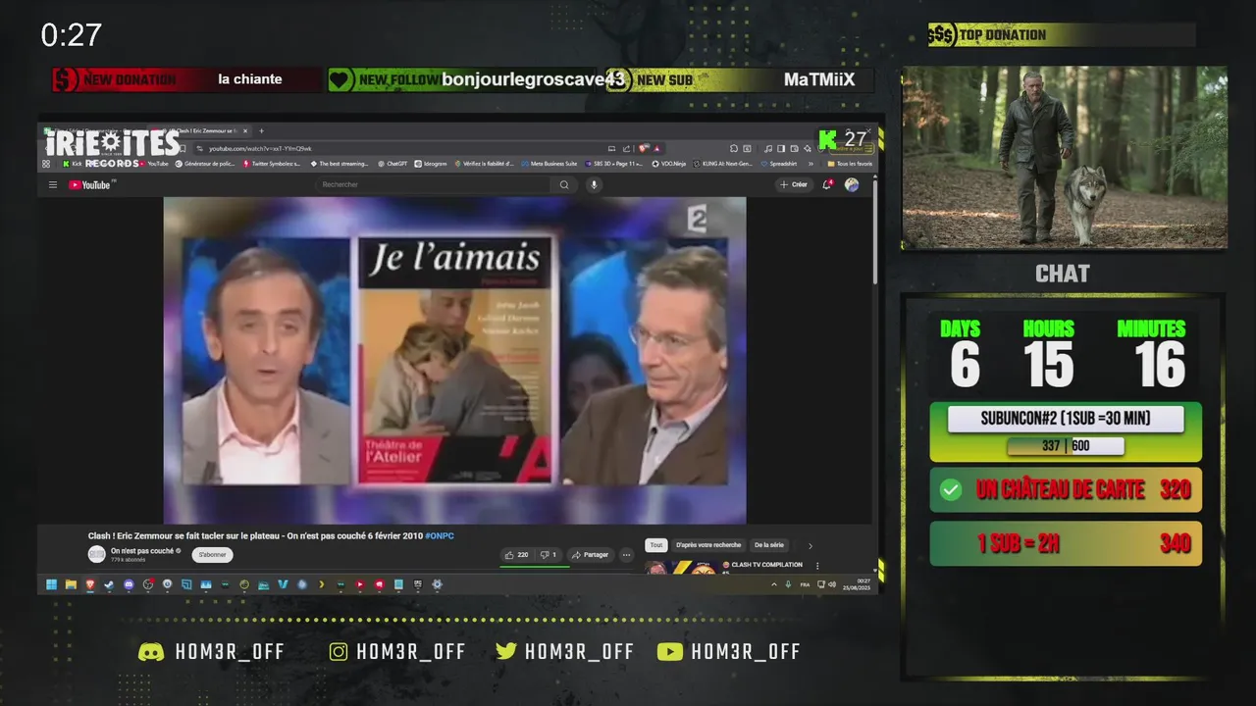This screenshot has width=1256, height=706.
Task: Click the video player showing Je l'aimais
Action: click(x=454, y=360)
